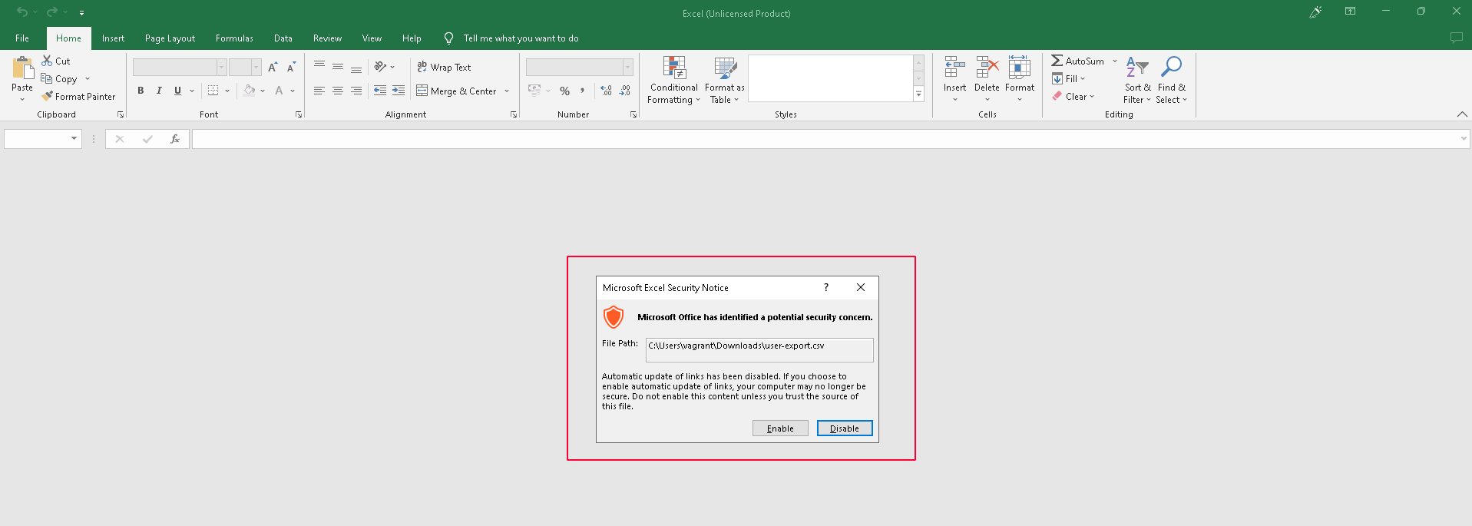Click the security notice help question mark
Image resolution: width=1472 pixels, height=526 pixels.
click(826, 287)
